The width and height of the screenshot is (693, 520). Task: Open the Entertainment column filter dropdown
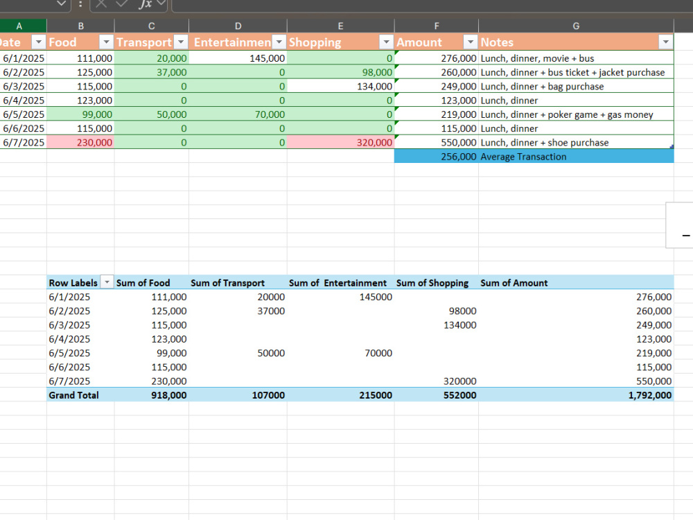coord(279,42)
